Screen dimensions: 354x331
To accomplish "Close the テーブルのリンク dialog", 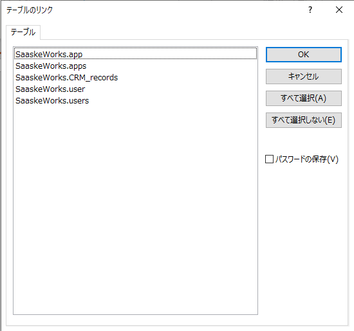I will point(339,10).
